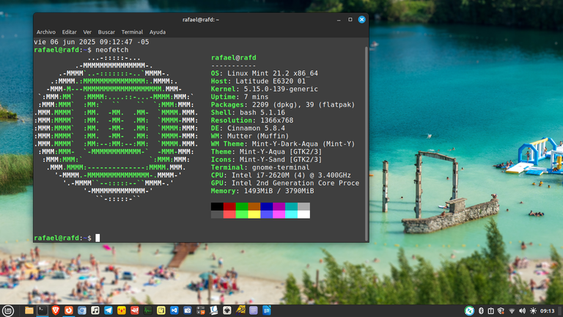Launch Visual Studio Code from the panel
The width and height of the screenshot is (563, 317).
tap(174, 310)
